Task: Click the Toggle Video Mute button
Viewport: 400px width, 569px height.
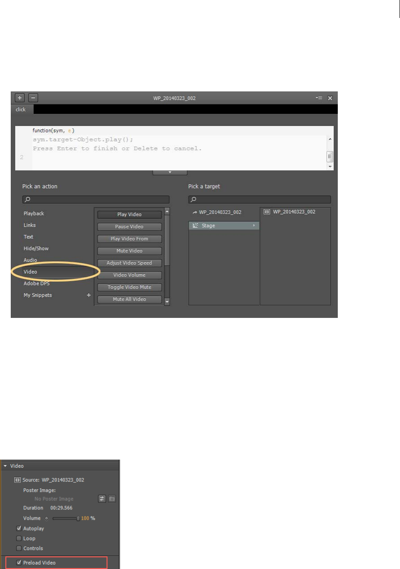Action: point(129,287)
